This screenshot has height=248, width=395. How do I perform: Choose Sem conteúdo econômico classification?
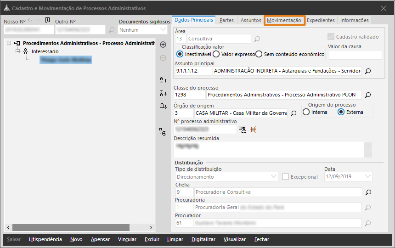(259, 54)
